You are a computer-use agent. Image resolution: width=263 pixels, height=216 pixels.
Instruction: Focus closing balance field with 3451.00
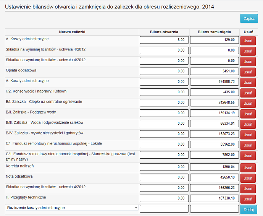(x=215, y=71)
